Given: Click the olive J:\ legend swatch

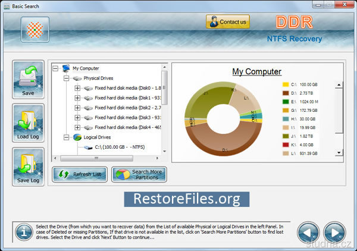Looking at the screenshot, I should (x=286, y=136).
